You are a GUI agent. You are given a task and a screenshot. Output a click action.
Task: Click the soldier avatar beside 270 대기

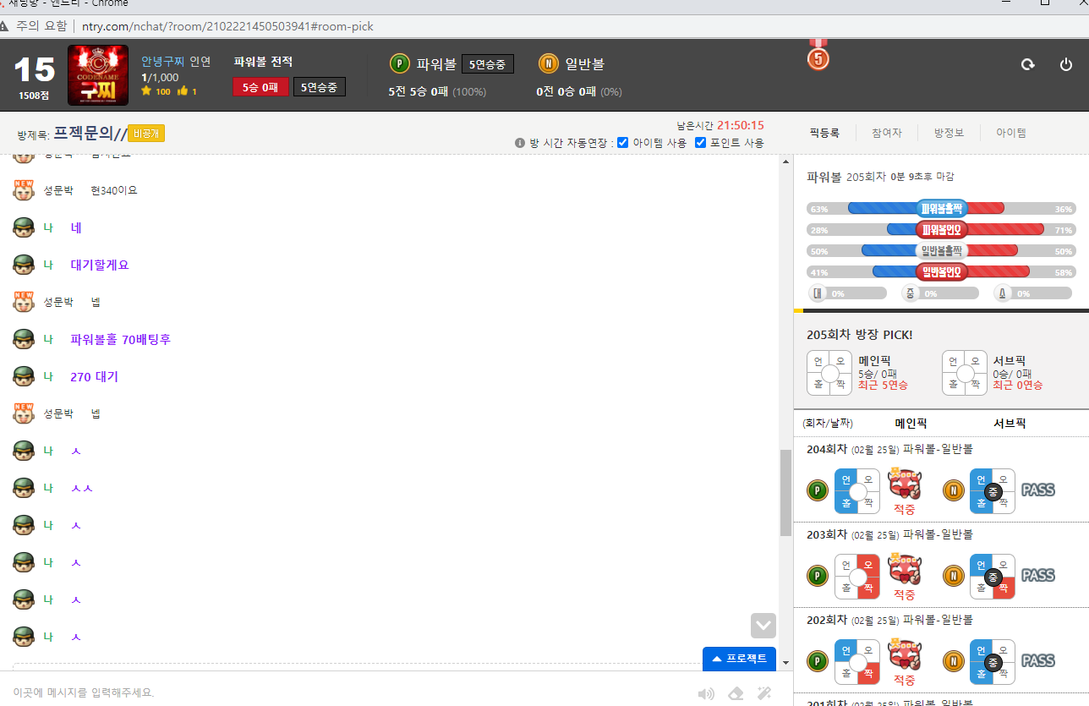(24, 377)
